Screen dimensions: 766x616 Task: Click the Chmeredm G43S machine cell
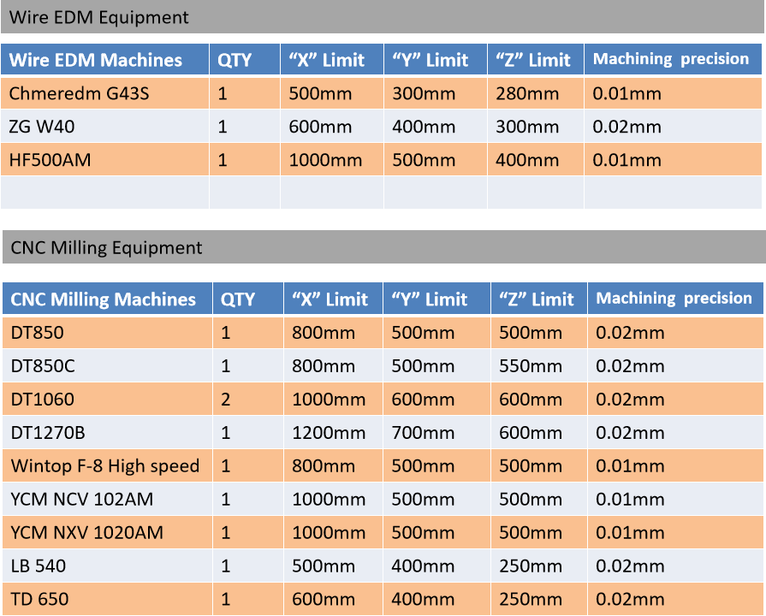coord(104,92)
